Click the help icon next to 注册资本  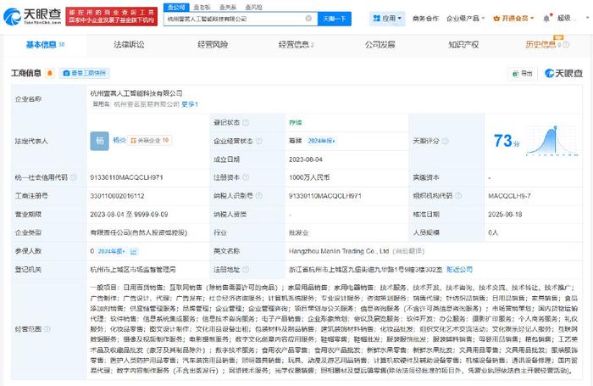point(246,177)
